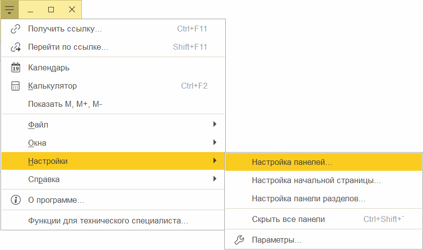423x250 pixels.
Task: Expand the Окна submenu arrow
Action: tap(215, 143)
